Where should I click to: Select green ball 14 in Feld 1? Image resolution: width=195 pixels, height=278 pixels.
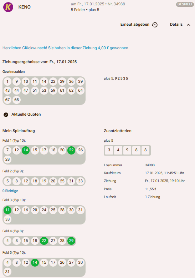[26, 150]
